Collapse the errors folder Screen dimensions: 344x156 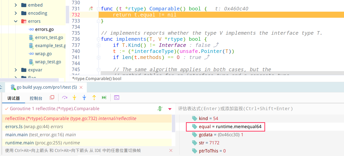point(16,21)
